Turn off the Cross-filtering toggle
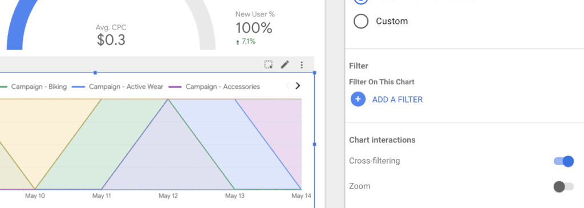 coord(563,161)
